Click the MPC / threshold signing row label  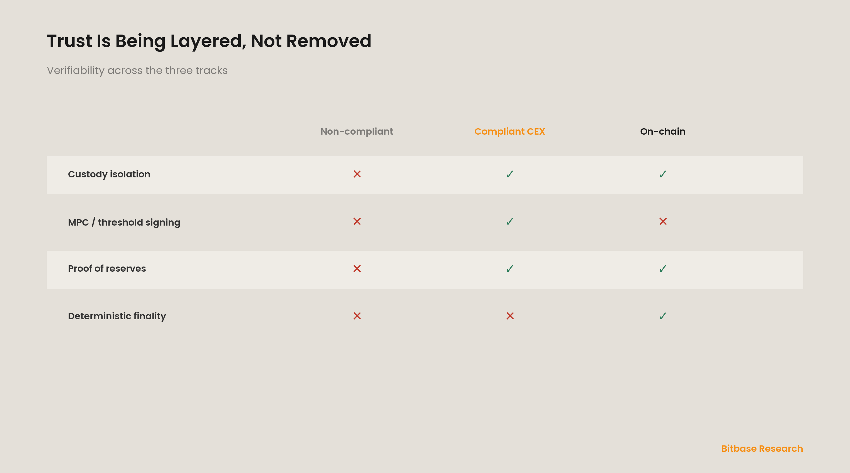click(124, 222)
